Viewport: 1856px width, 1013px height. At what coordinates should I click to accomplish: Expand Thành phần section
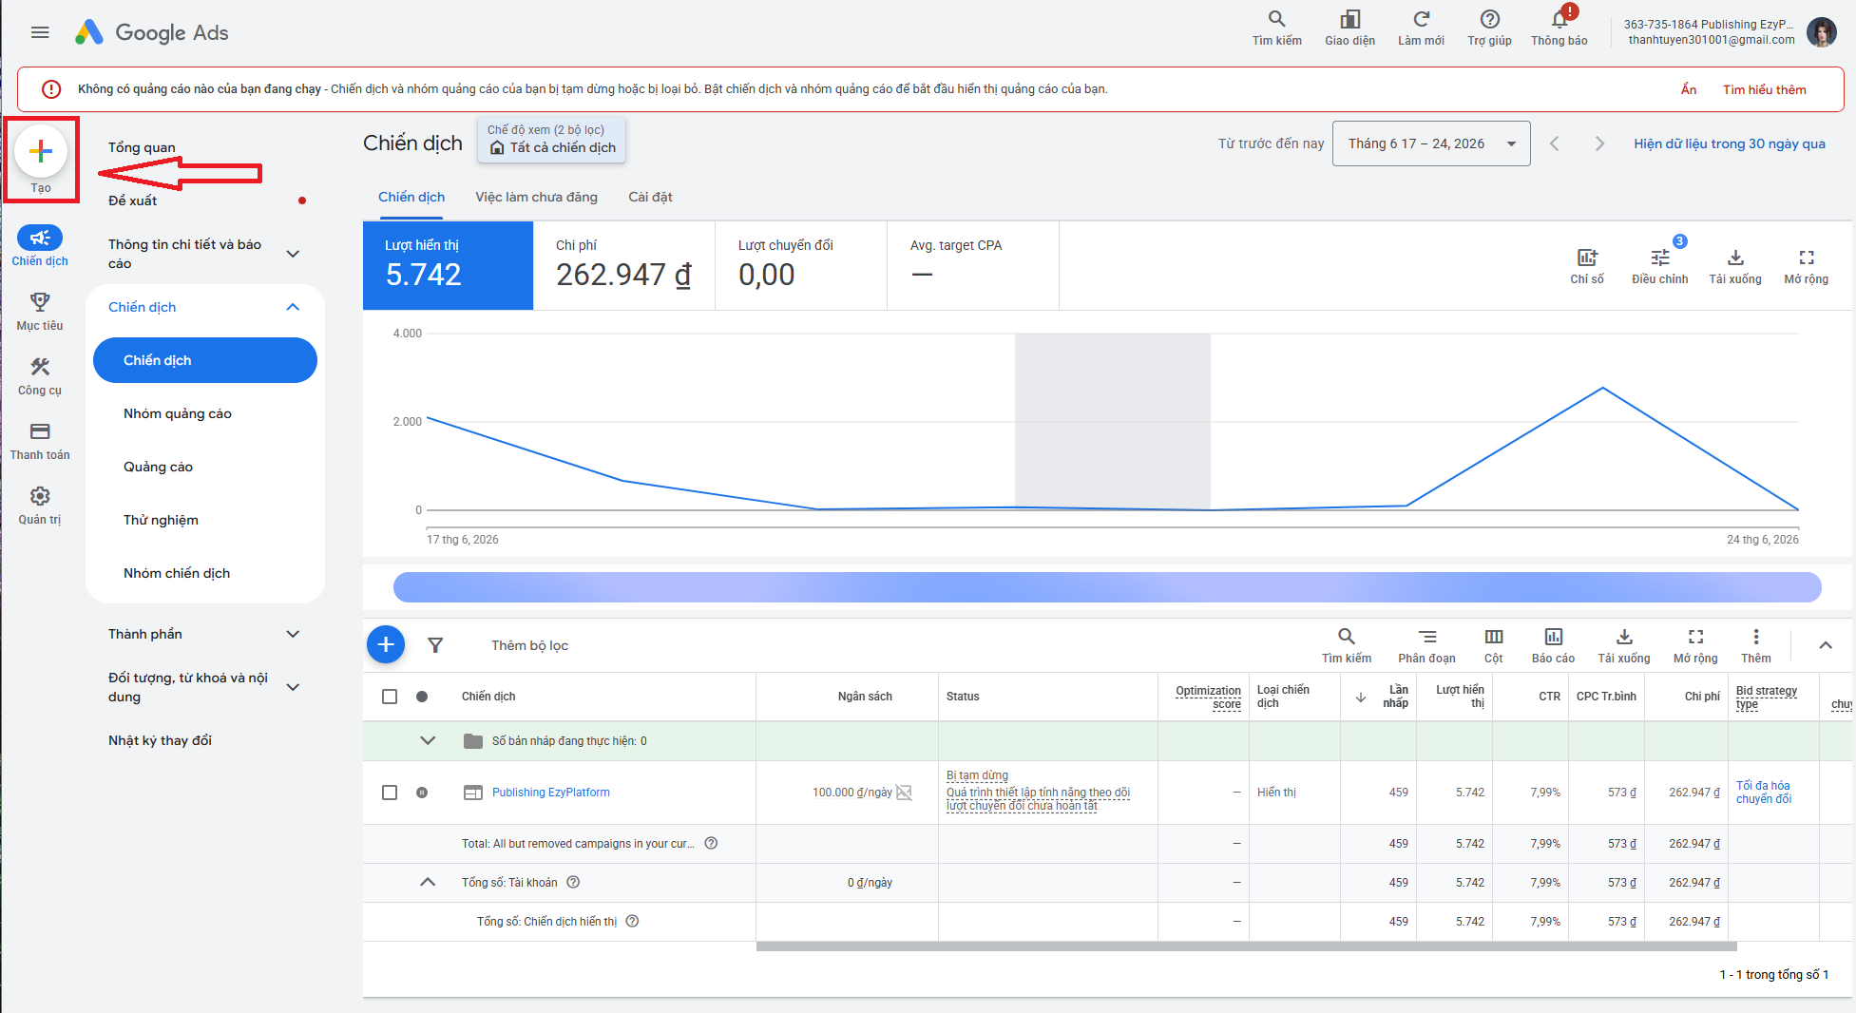293,634
